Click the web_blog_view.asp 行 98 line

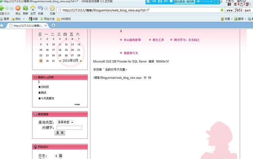point(122,78)
